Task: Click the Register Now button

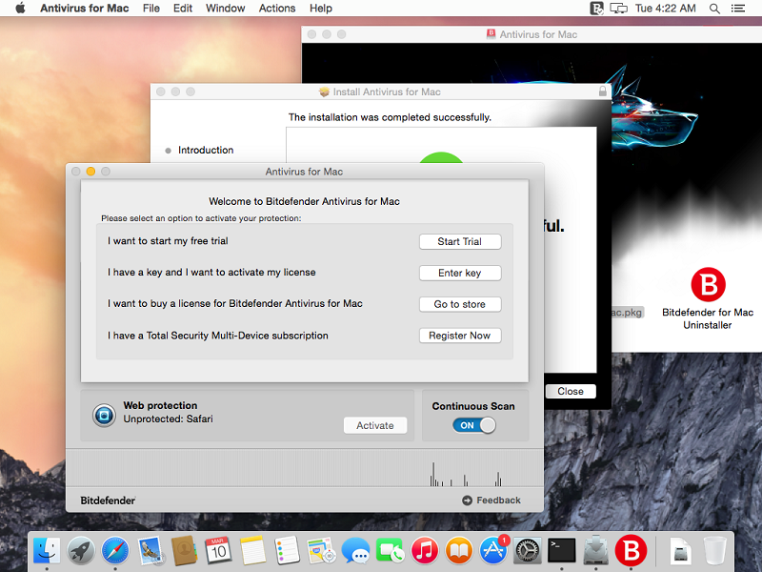Action: [460, 336]
